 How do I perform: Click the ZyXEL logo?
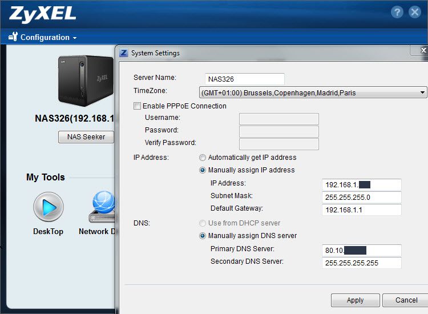(42, 13)
